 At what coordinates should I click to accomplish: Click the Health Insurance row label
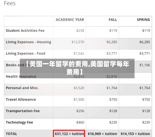click(21, 76)
